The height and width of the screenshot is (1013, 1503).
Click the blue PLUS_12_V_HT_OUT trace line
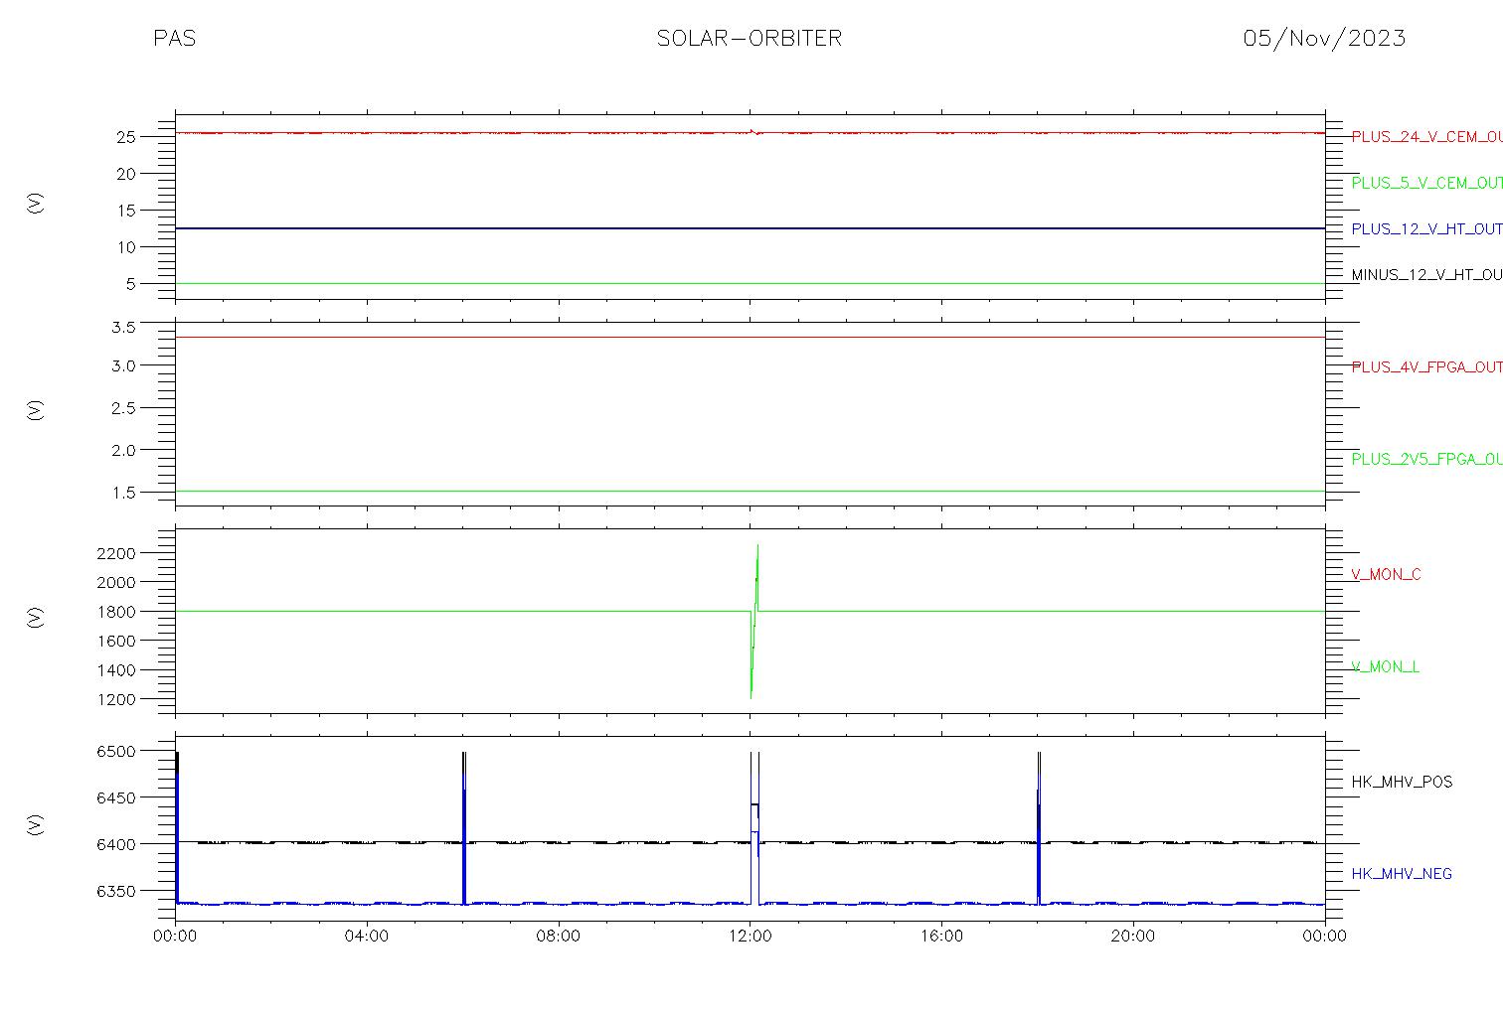(750, 228)
